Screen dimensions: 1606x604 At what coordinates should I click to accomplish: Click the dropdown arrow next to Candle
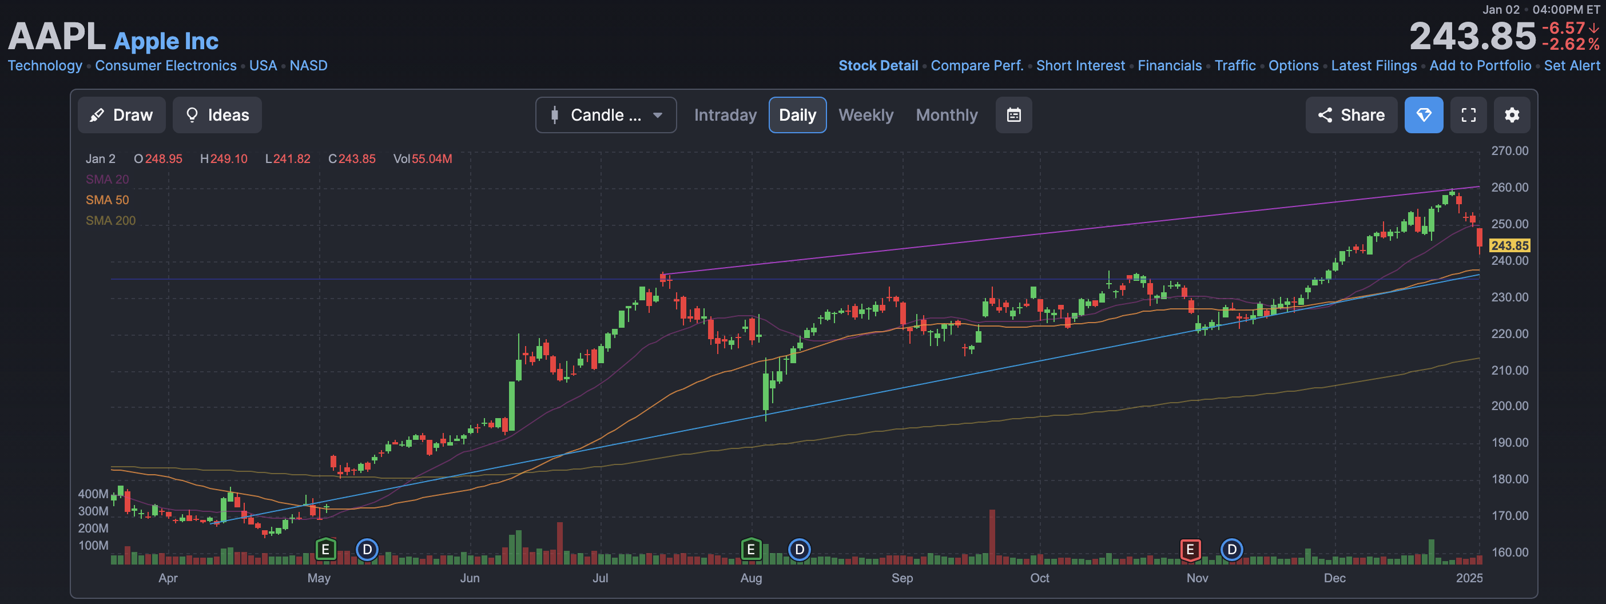coord(657,116)
